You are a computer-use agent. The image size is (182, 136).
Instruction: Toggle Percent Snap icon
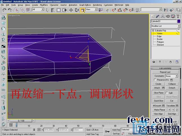[125, 10]
